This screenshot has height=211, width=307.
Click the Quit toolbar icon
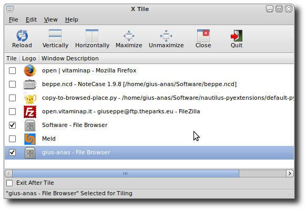pyautogui.click(x=237, y=36)
